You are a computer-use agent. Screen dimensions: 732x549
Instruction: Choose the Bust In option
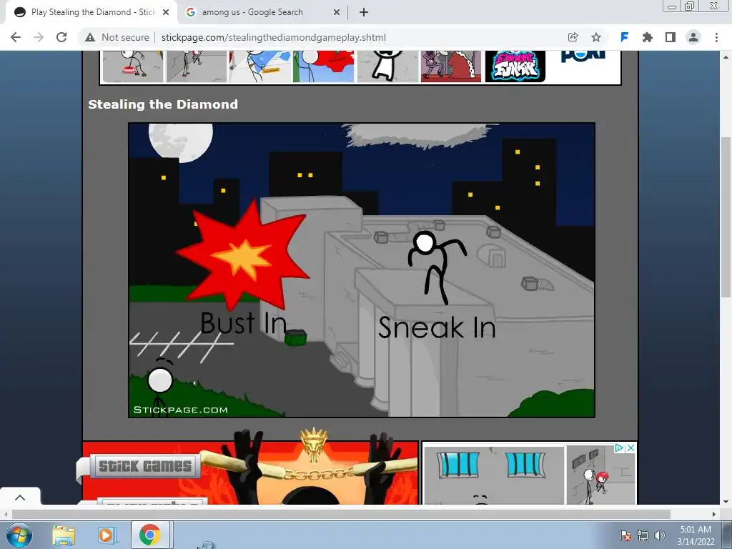243,323
